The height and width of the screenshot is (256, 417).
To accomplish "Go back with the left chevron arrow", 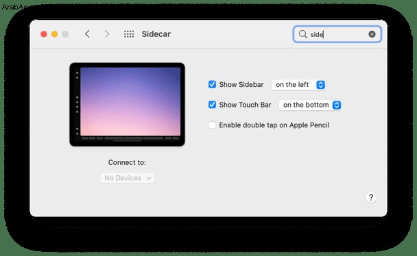I will click(x=87, y=34).
